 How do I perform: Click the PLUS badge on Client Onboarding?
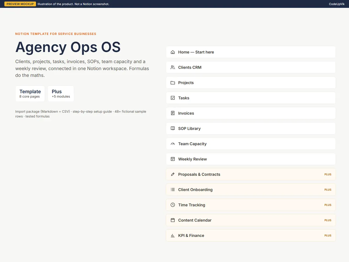coord(328,190)
